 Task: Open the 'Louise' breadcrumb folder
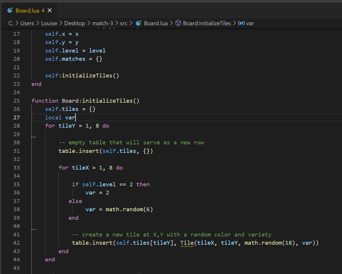49,23
